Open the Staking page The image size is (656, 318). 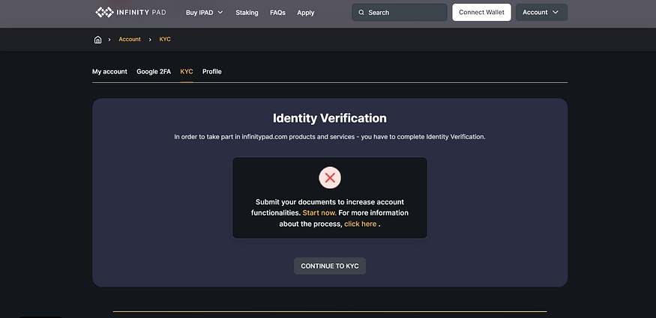pos(247,13)
